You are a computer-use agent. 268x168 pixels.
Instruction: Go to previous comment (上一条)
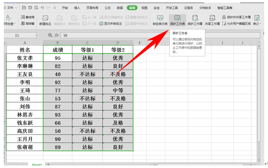(x=89, y=17)
